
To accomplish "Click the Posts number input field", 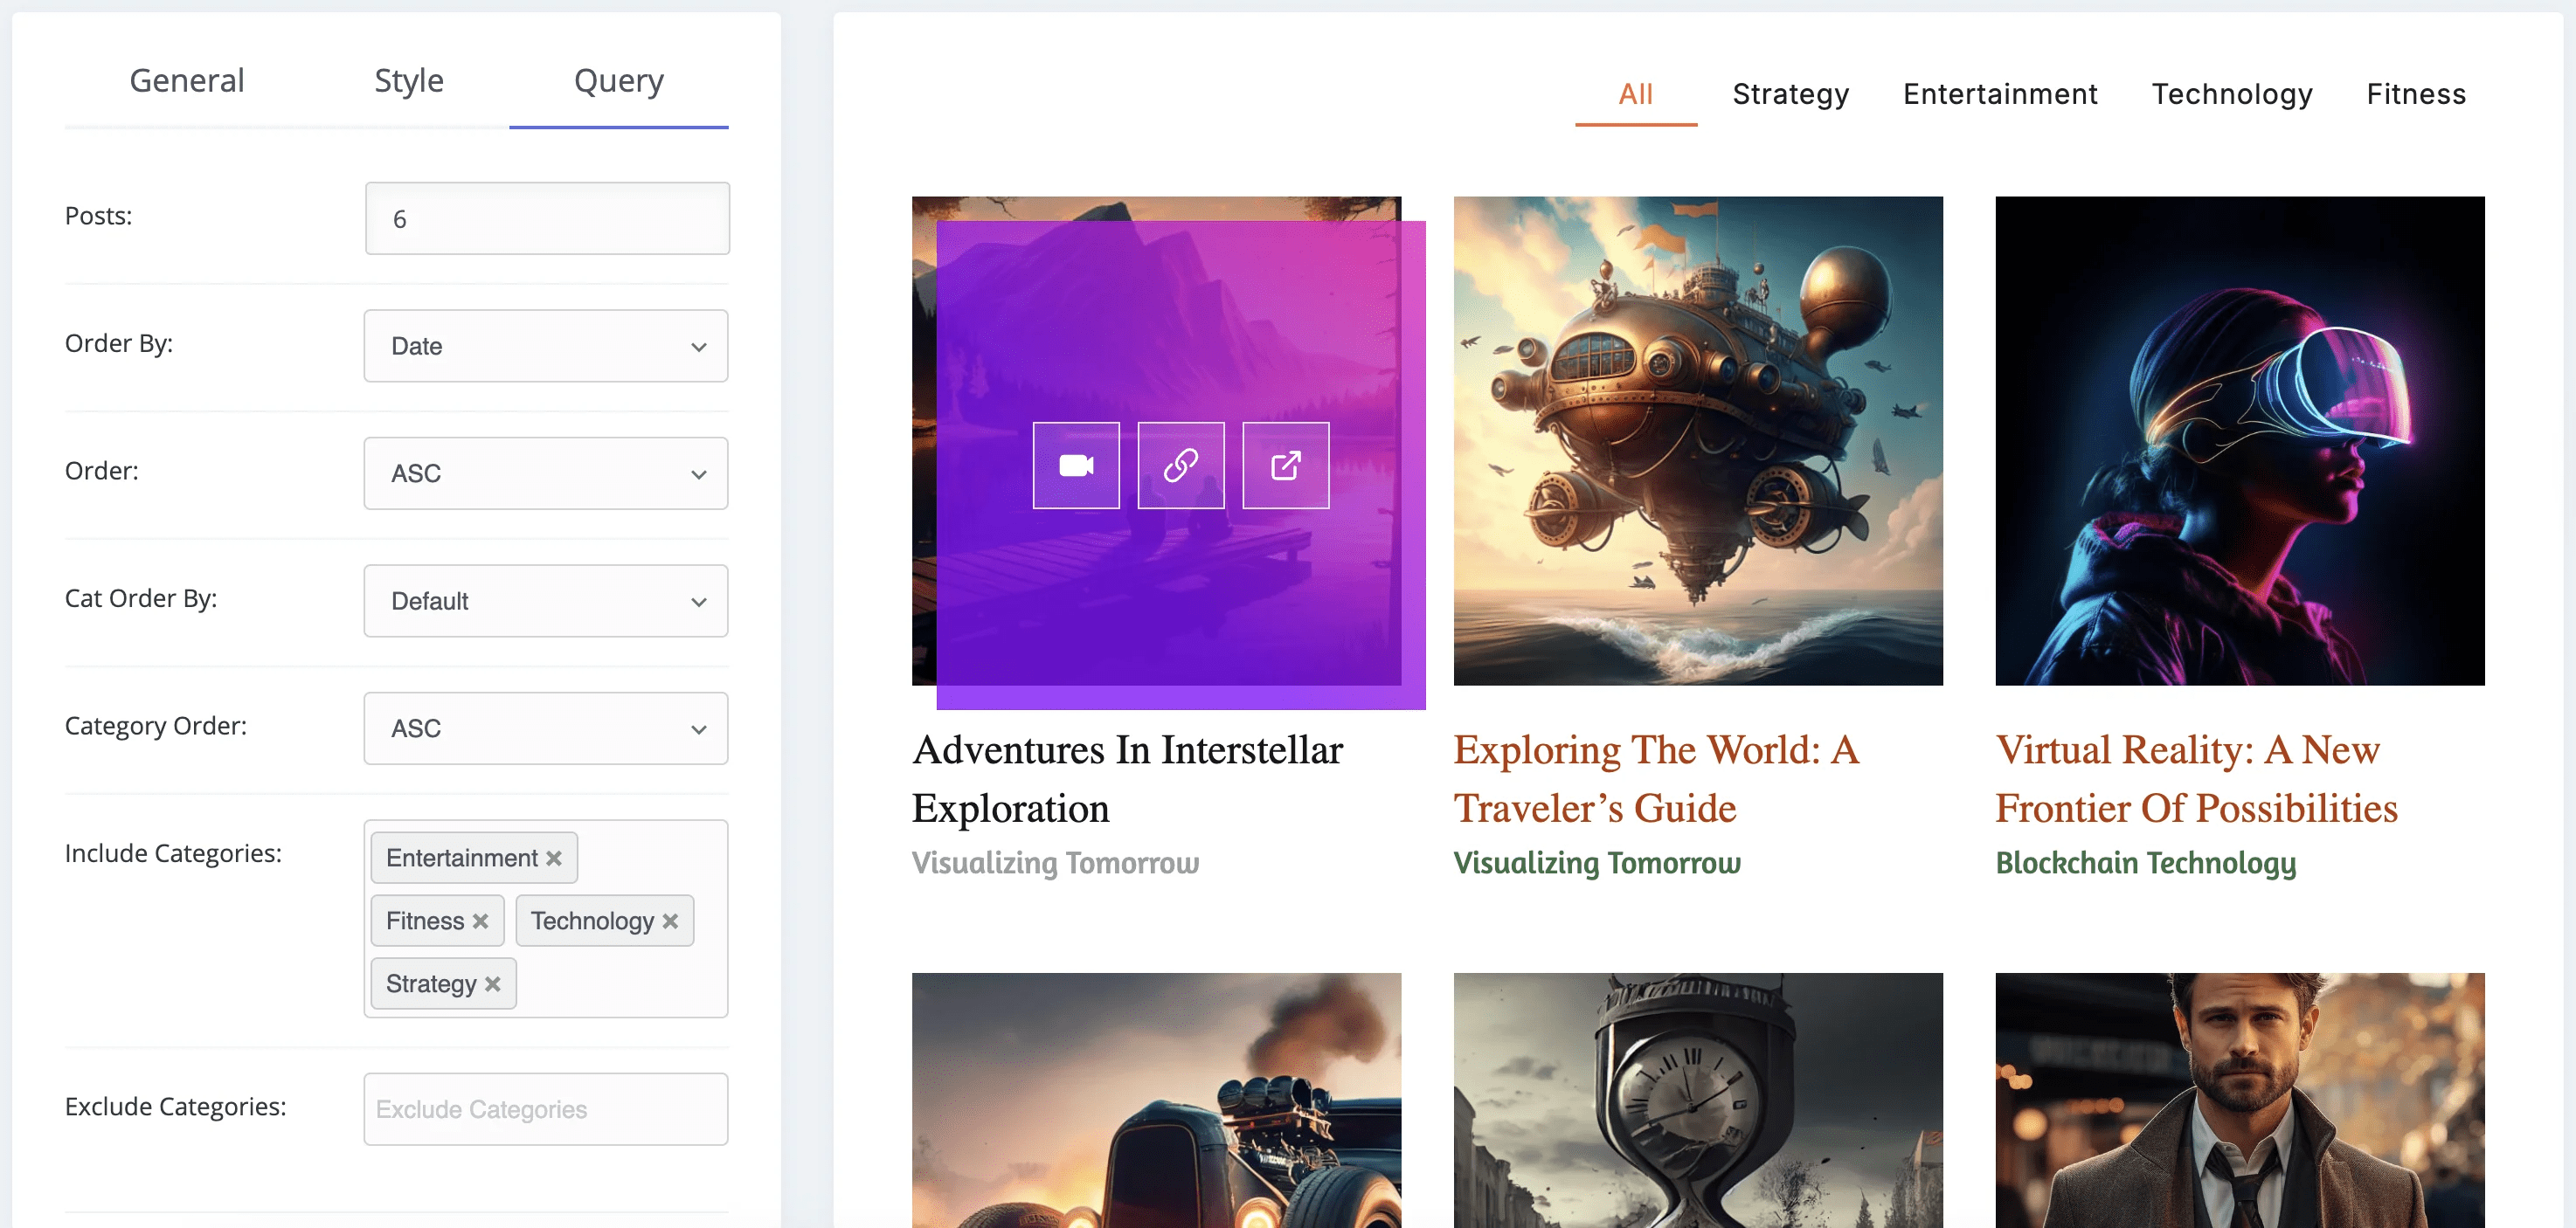I will click(547, 219).
